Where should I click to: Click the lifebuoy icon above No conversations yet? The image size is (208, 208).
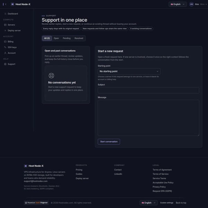51,76
